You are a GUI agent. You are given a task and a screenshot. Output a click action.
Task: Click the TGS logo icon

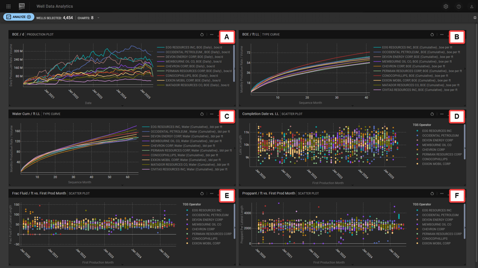22,6
